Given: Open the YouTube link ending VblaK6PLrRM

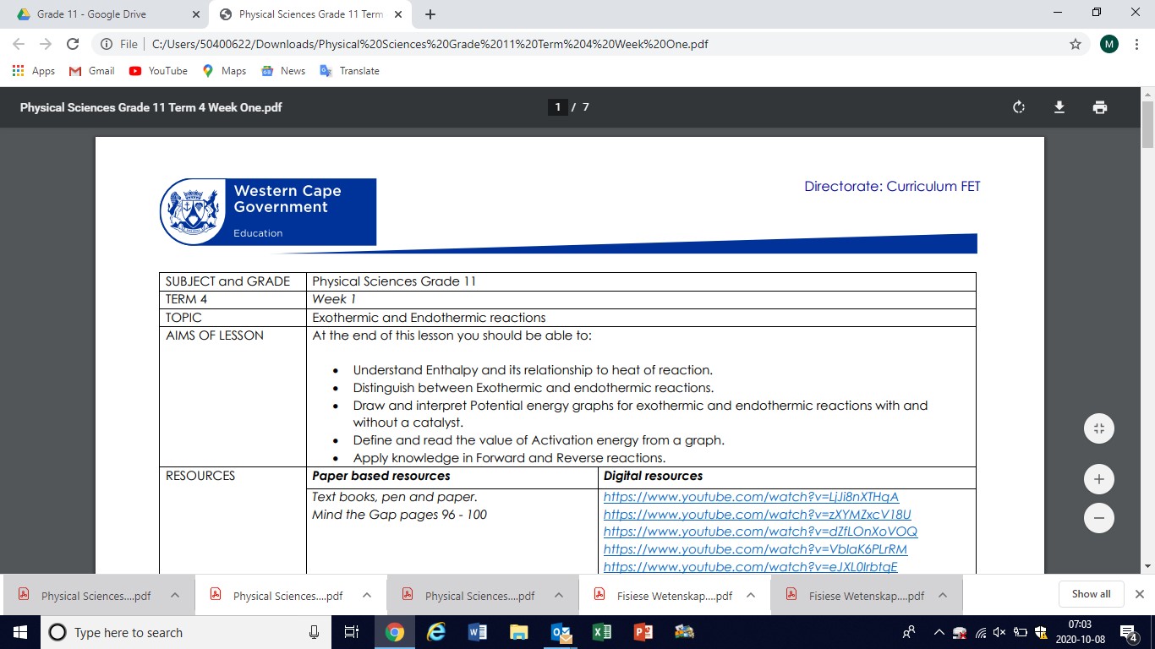Looking at the screenshot, I should click(x=755, y=550).
